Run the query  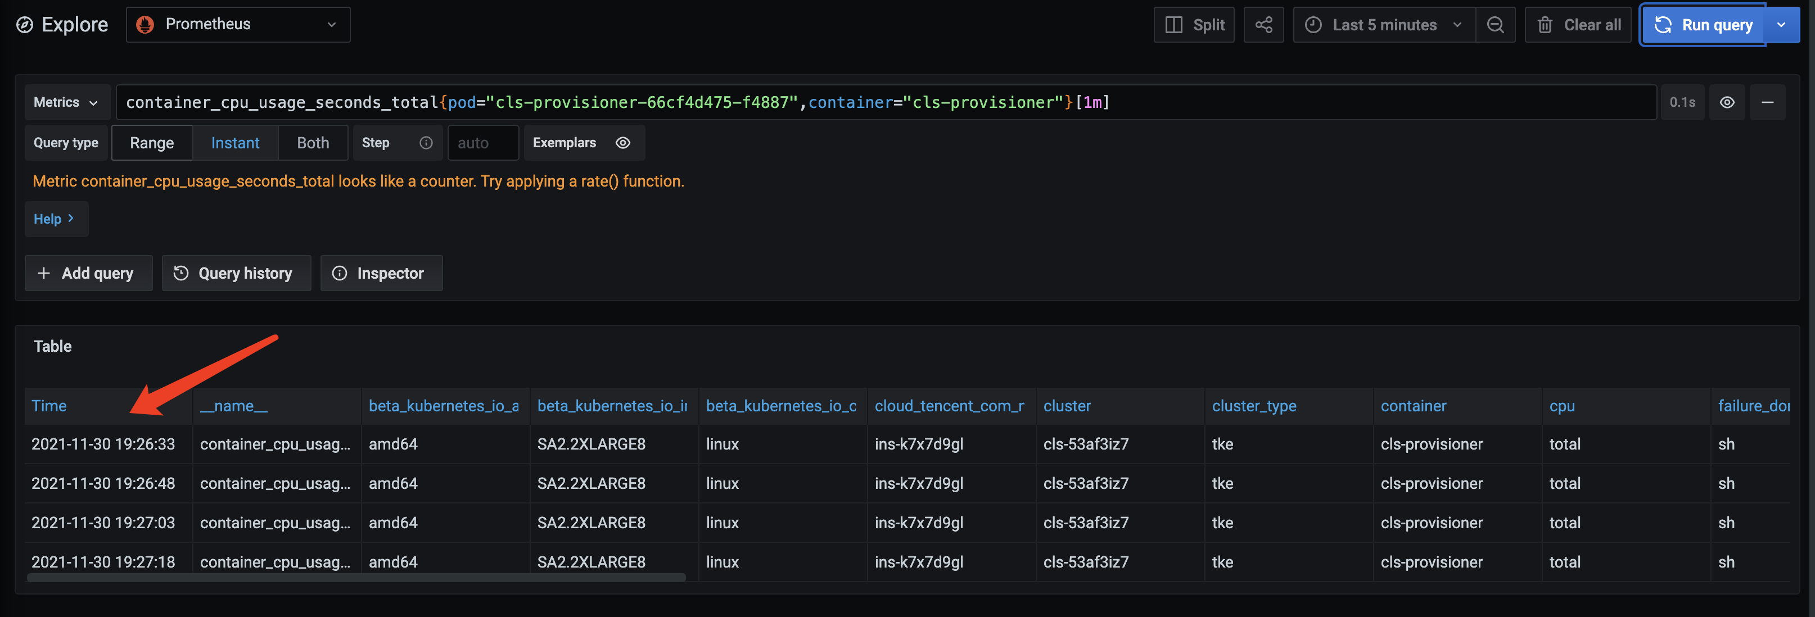(x=1703, y=25)
